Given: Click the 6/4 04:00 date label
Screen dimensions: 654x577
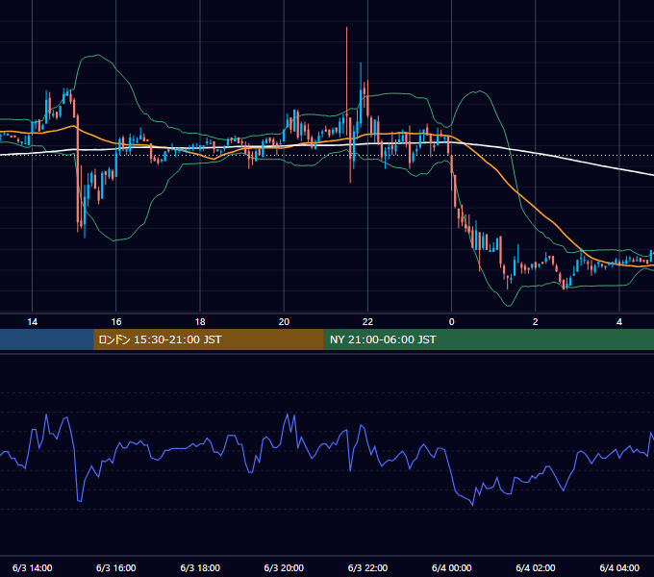Looking at the screenshot, I should pyautogui.click(x=619, y=567).
